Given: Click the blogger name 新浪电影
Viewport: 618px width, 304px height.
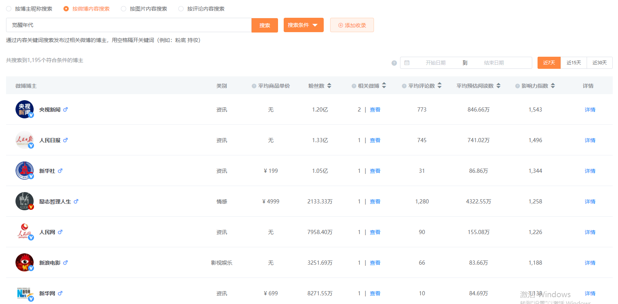Looking at the screenshot, I should point(50,263).
